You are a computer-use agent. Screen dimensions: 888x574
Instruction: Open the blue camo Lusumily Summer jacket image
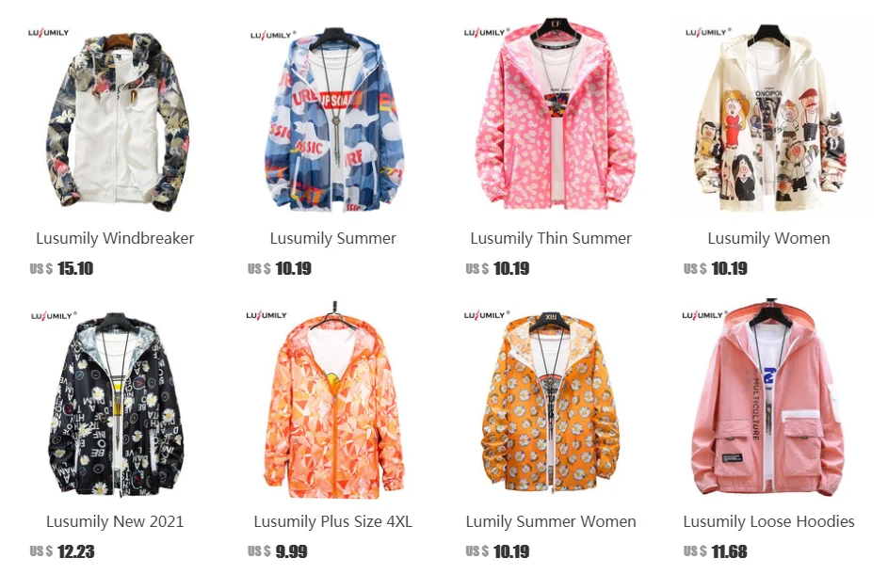point(333,115)
